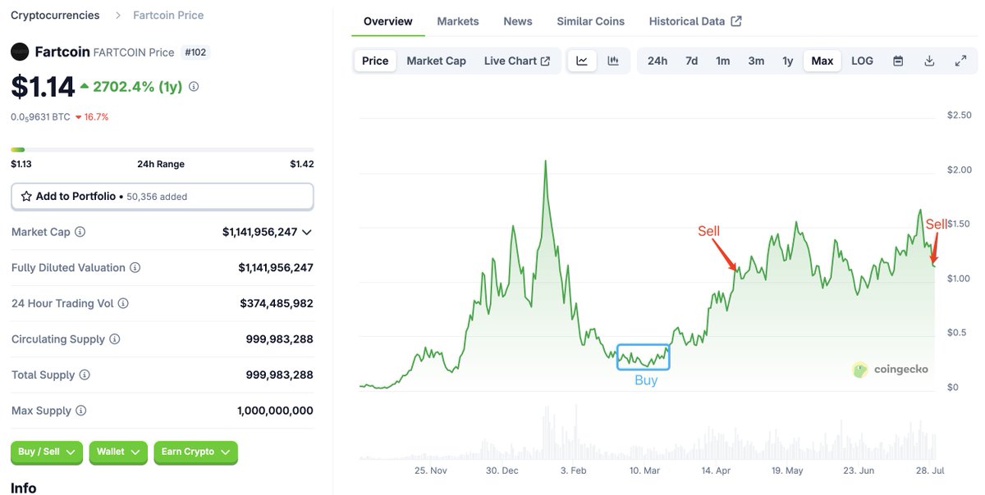The height and width of the screenshot is (495, 985).
Task: Select the line chart view icon
Action: click(582, 61)
